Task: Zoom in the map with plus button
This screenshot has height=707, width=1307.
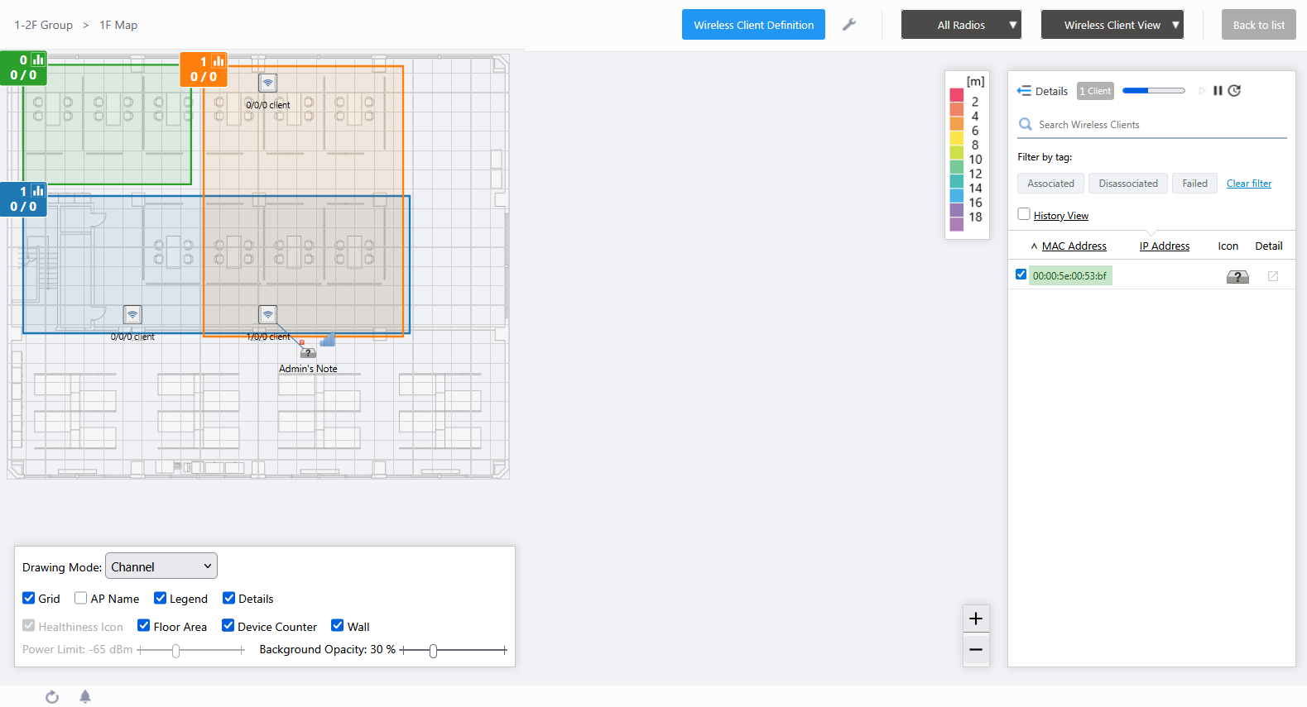Action: 975,619
